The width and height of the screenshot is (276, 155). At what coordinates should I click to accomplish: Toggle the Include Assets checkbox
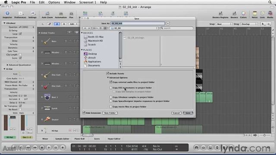pyautogui.click(x=107, y=73)
